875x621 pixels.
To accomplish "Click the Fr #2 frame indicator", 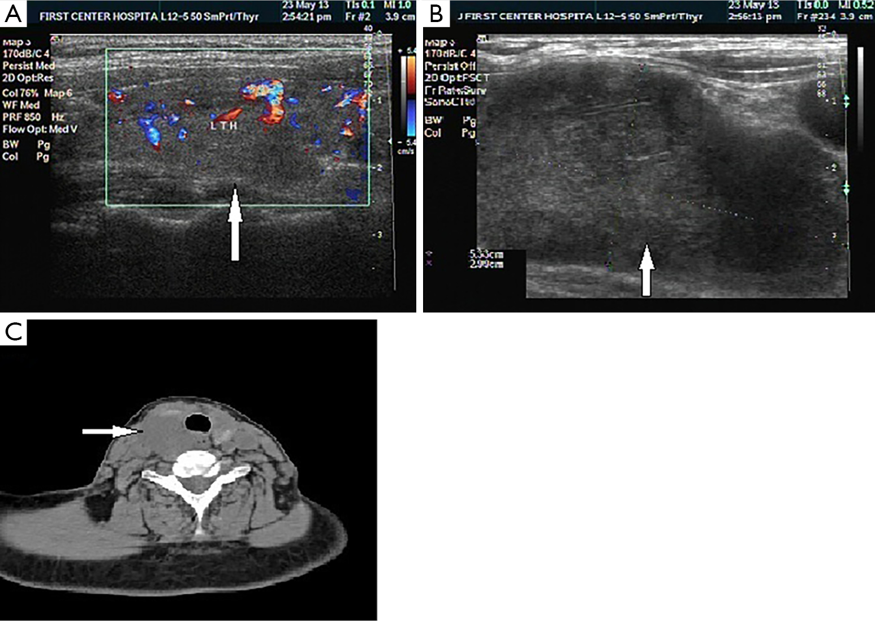I will pyautogui.click(x=357, y=17).
